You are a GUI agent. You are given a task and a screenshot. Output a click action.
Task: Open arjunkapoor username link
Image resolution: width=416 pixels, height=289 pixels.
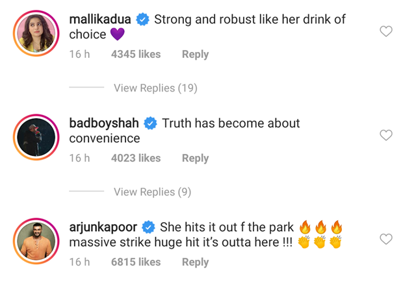point(103,227)
